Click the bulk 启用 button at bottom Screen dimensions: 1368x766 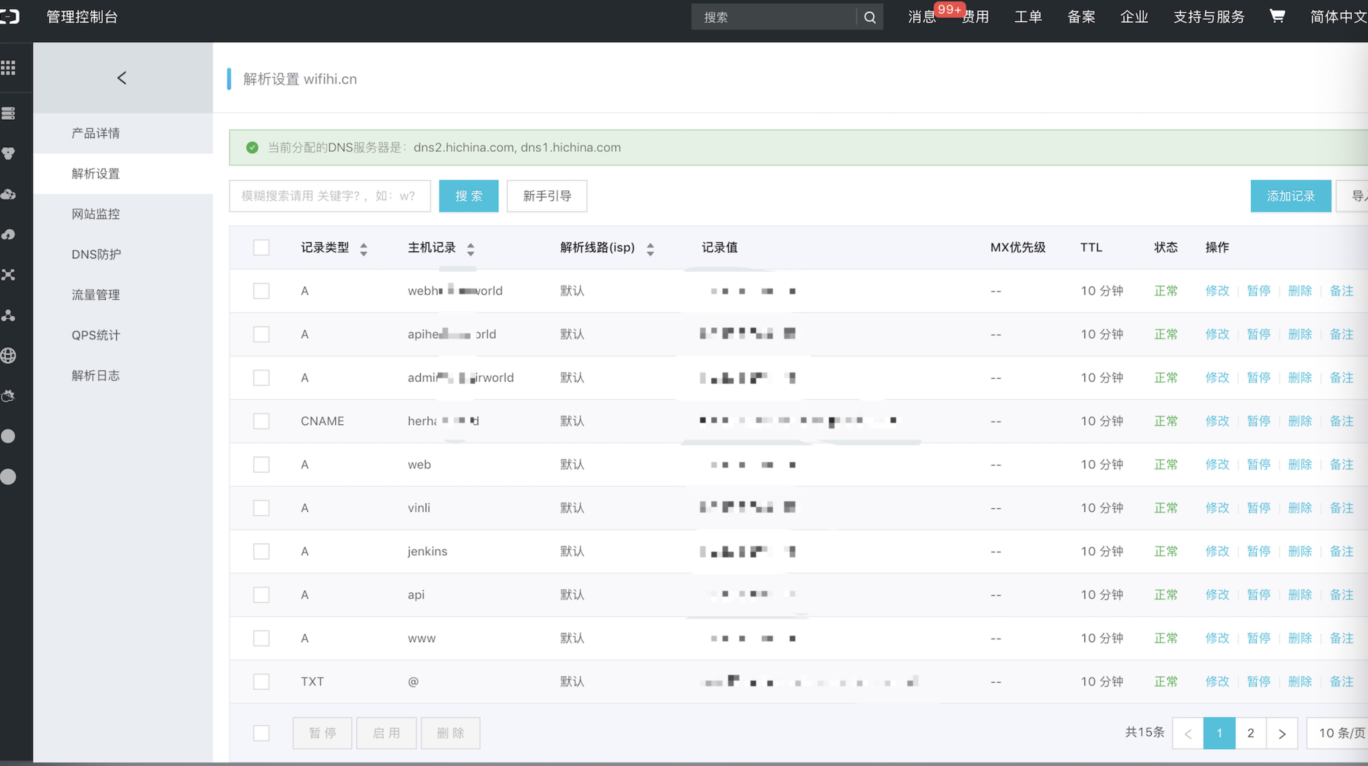click(x=386, y=733)
